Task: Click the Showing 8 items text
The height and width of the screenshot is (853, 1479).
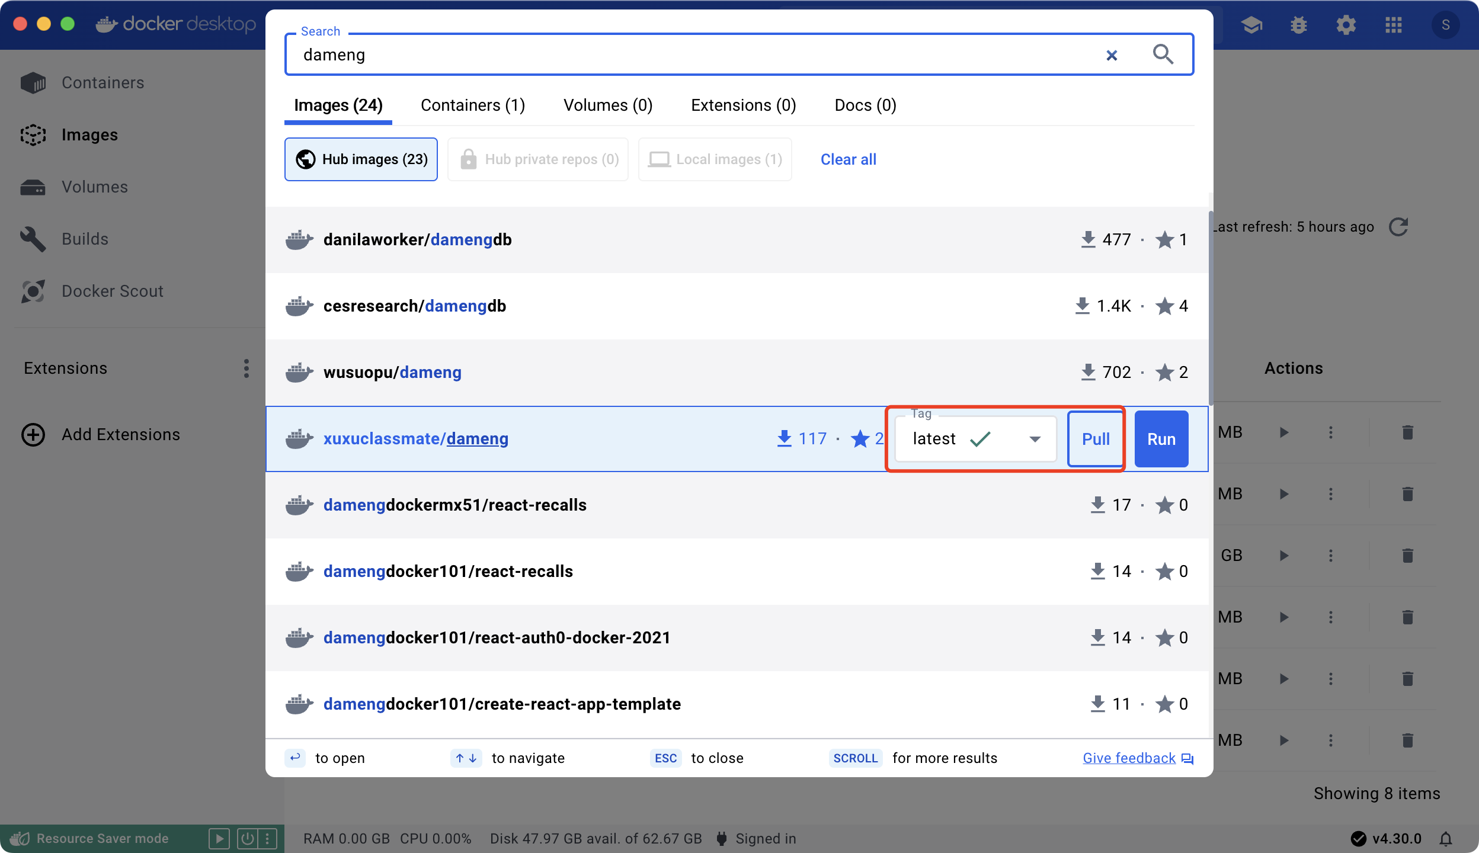Action: point(1376,793)
